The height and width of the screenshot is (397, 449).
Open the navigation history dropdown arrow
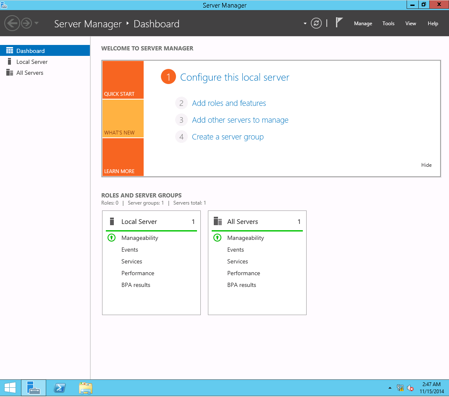pos(37,23)
